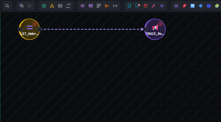Click the LET_Umbr node's input port

tap(20, 29)
